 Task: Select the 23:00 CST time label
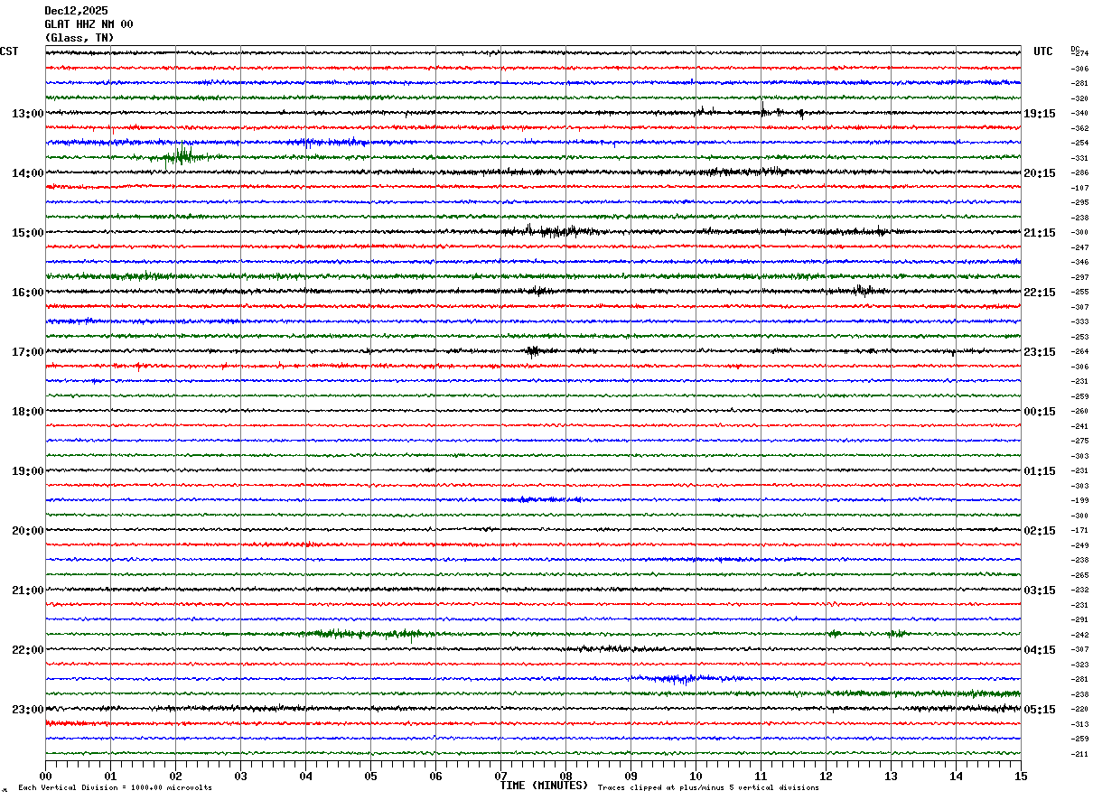(x=27, y=710)
